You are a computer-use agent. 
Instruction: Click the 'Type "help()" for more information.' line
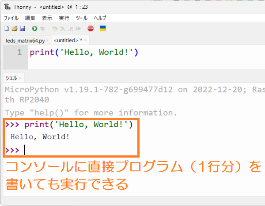91,113
